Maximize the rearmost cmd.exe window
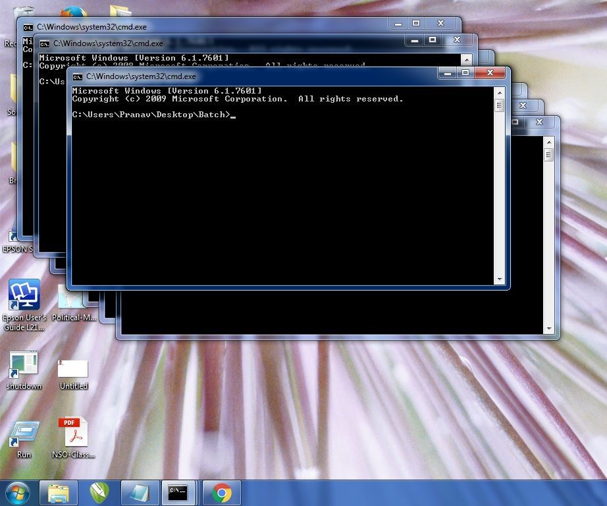Screen dimensions: 607x506 pyautogui.click(x=416, y=23)
